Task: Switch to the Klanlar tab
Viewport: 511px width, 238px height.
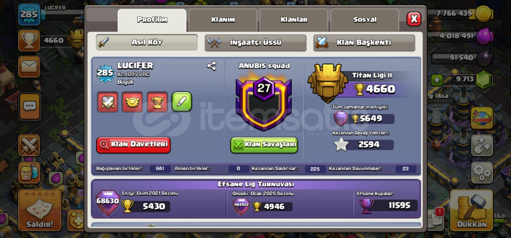Action: click(294, 20)
